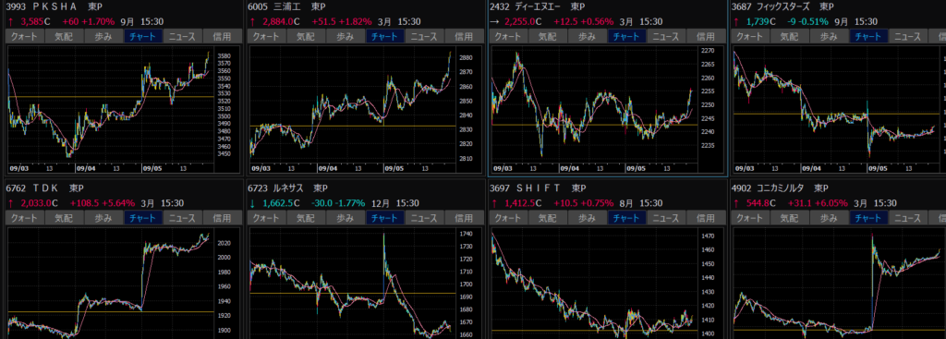Open クォート tab in the 3993 PKSHA panel

[25, 36]
